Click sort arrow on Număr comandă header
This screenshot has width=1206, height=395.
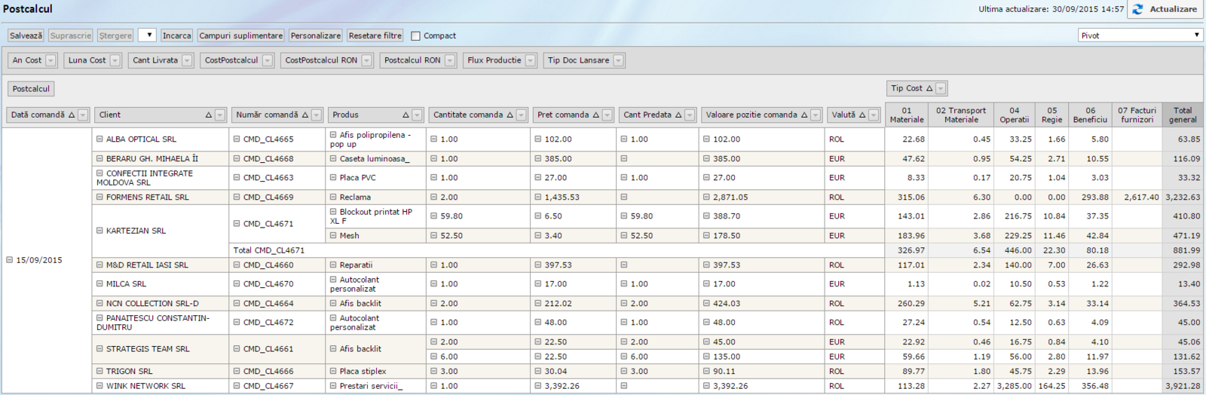[x=305, y=115]
